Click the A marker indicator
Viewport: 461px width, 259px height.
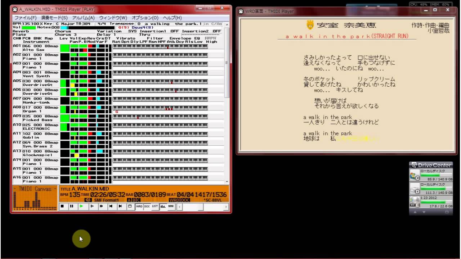(129, 200)
